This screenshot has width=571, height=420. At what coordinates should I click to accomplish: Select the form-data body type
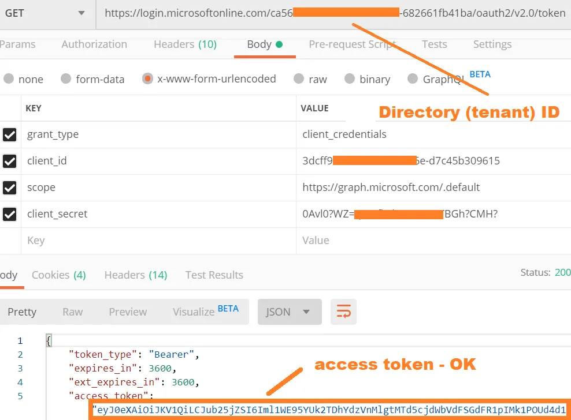[93, 79]
